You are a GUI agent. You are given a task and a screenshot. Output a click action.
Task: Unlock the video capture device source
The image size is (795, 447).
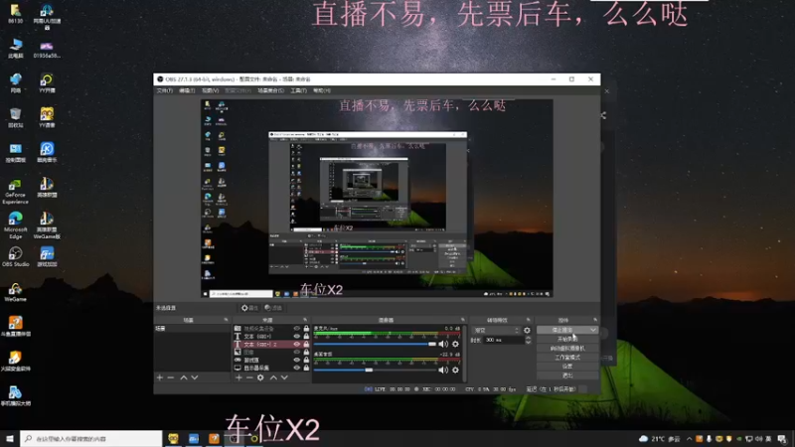click(x=306, y=329)
